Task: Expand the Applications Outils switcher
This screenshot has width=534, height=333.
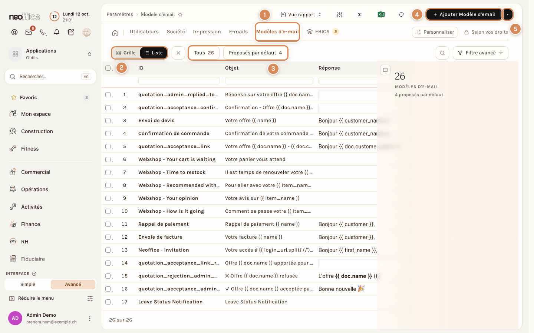Action: point(50,54)
